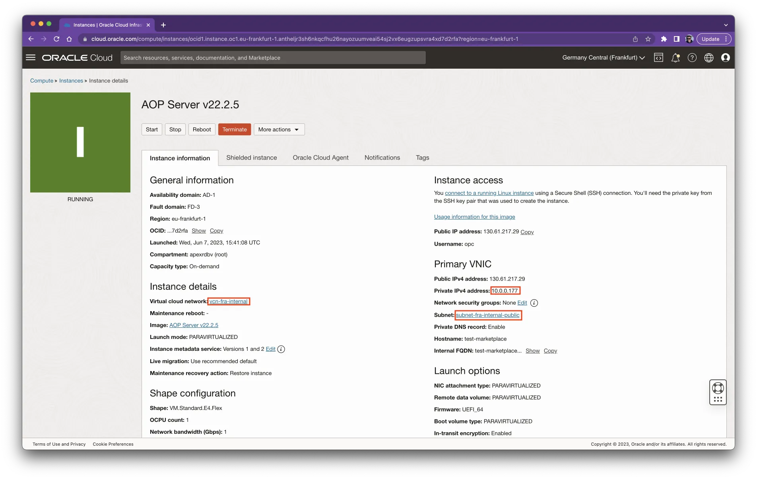This screenshot has width=757, height=479.
Task: Click the browser address bar URL
Action: [x=305, y=39]
